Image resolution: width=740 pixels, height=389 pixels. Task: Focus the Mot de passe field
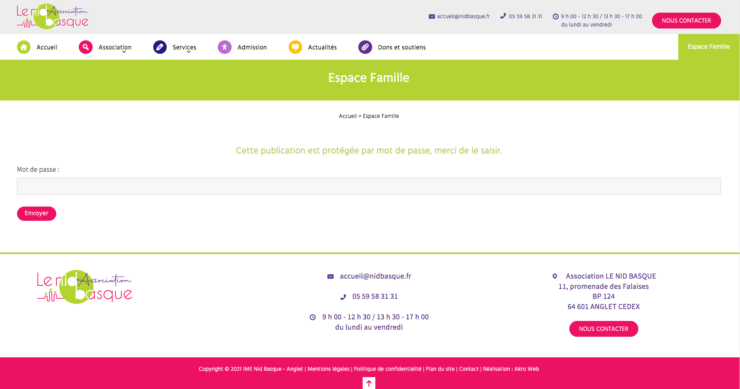tap(369, 186)
